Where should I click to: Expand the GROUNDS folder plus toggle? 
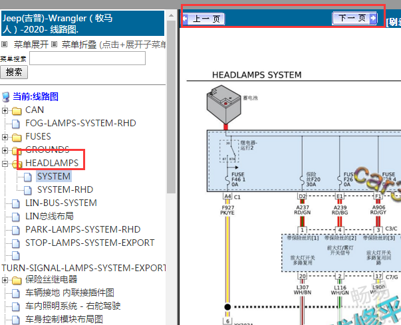pyautogui.click(x=5, y=150)
